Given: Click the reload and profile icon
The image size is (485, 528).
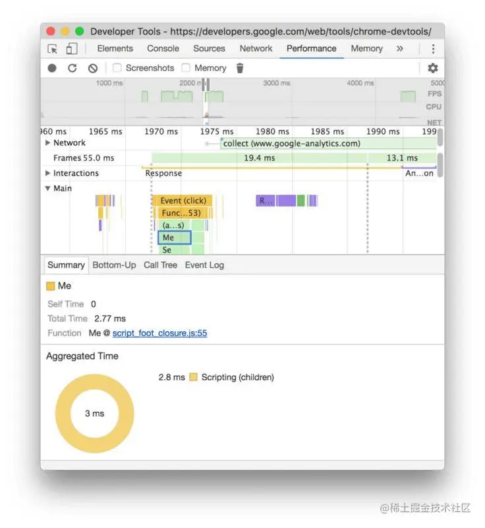Looking at the screenshot, I should pos(72,68).
